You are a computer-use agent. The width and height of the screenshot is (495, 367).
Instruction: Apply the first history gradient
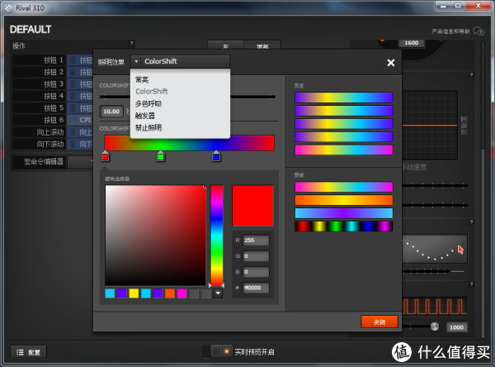344,98
